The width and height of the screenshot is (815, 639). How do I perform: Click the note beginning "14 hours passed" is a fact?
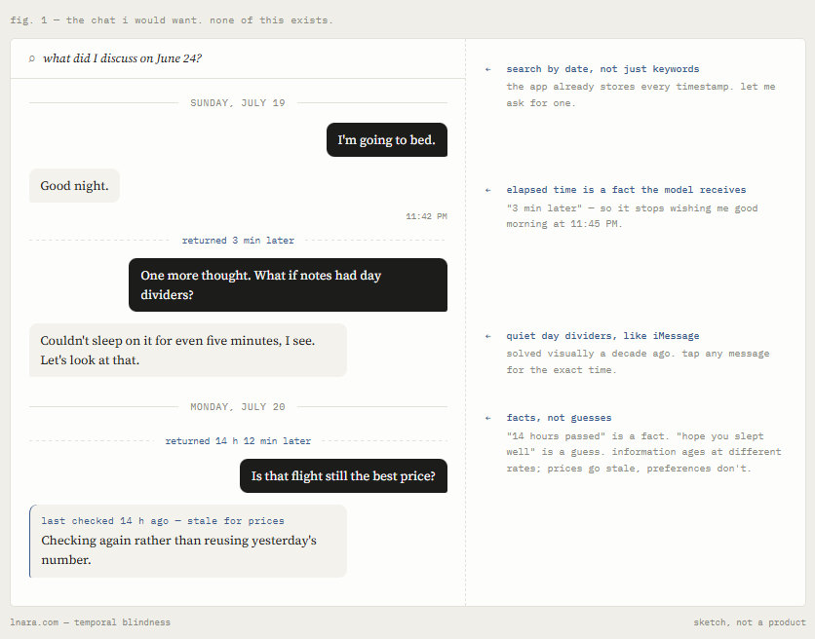pyautogui.click(x=643, y=452)
